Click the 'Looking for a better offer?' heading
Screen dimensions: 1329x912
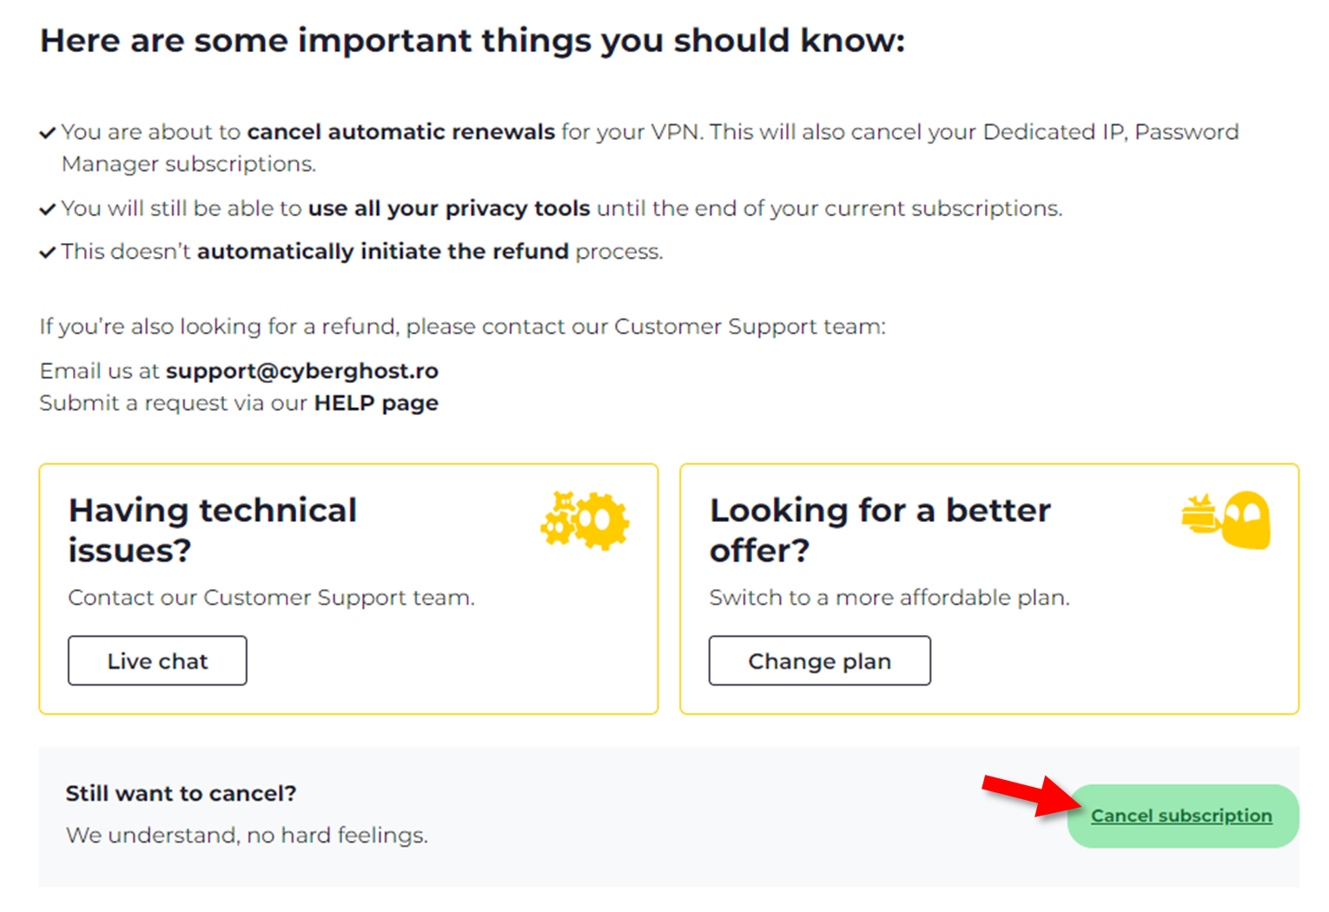coord(880,530)
